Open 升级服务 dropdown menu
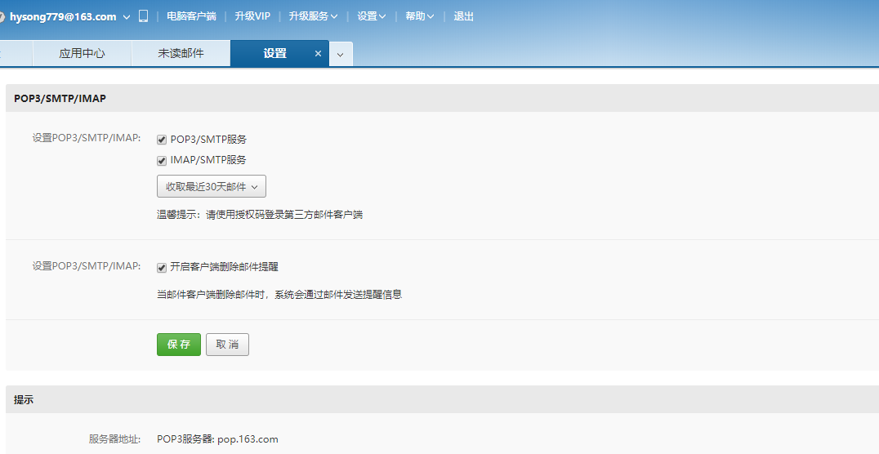This screenshot has width=879, height=454. pyautogui.click(x=313, y=16)
